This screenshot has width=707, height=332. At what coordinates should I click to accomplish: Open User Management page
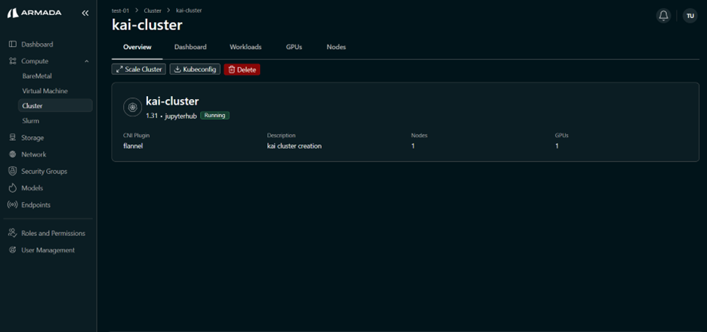(50, 250)
